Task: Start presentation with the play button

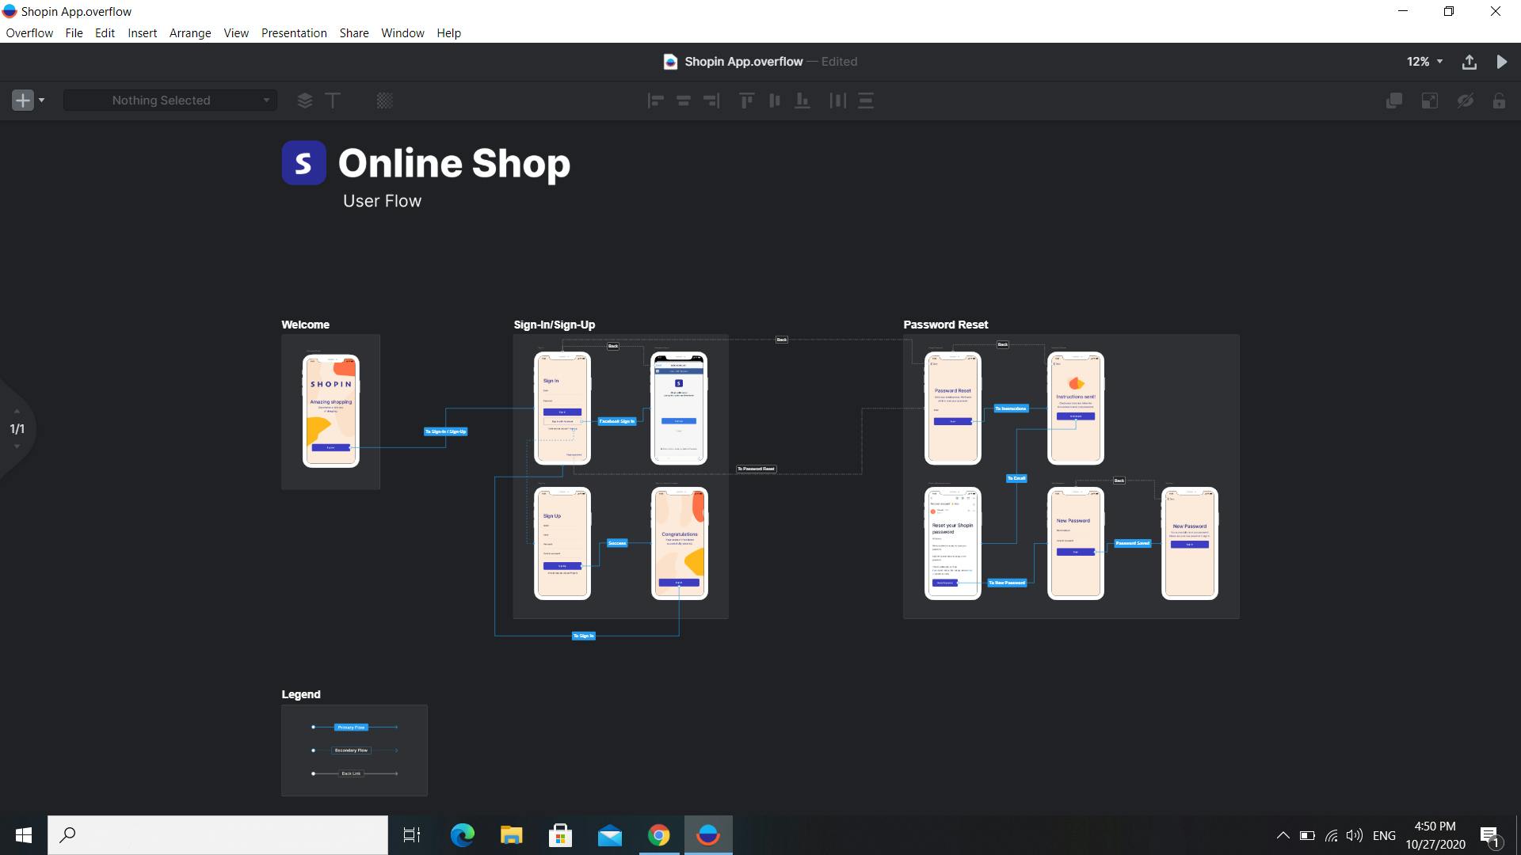Action: tap(1502, 62)
